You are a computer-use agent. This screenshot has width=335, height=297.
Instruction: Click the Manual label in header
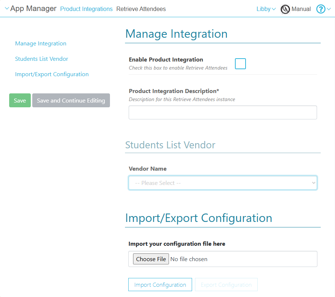tap(301, 9)
